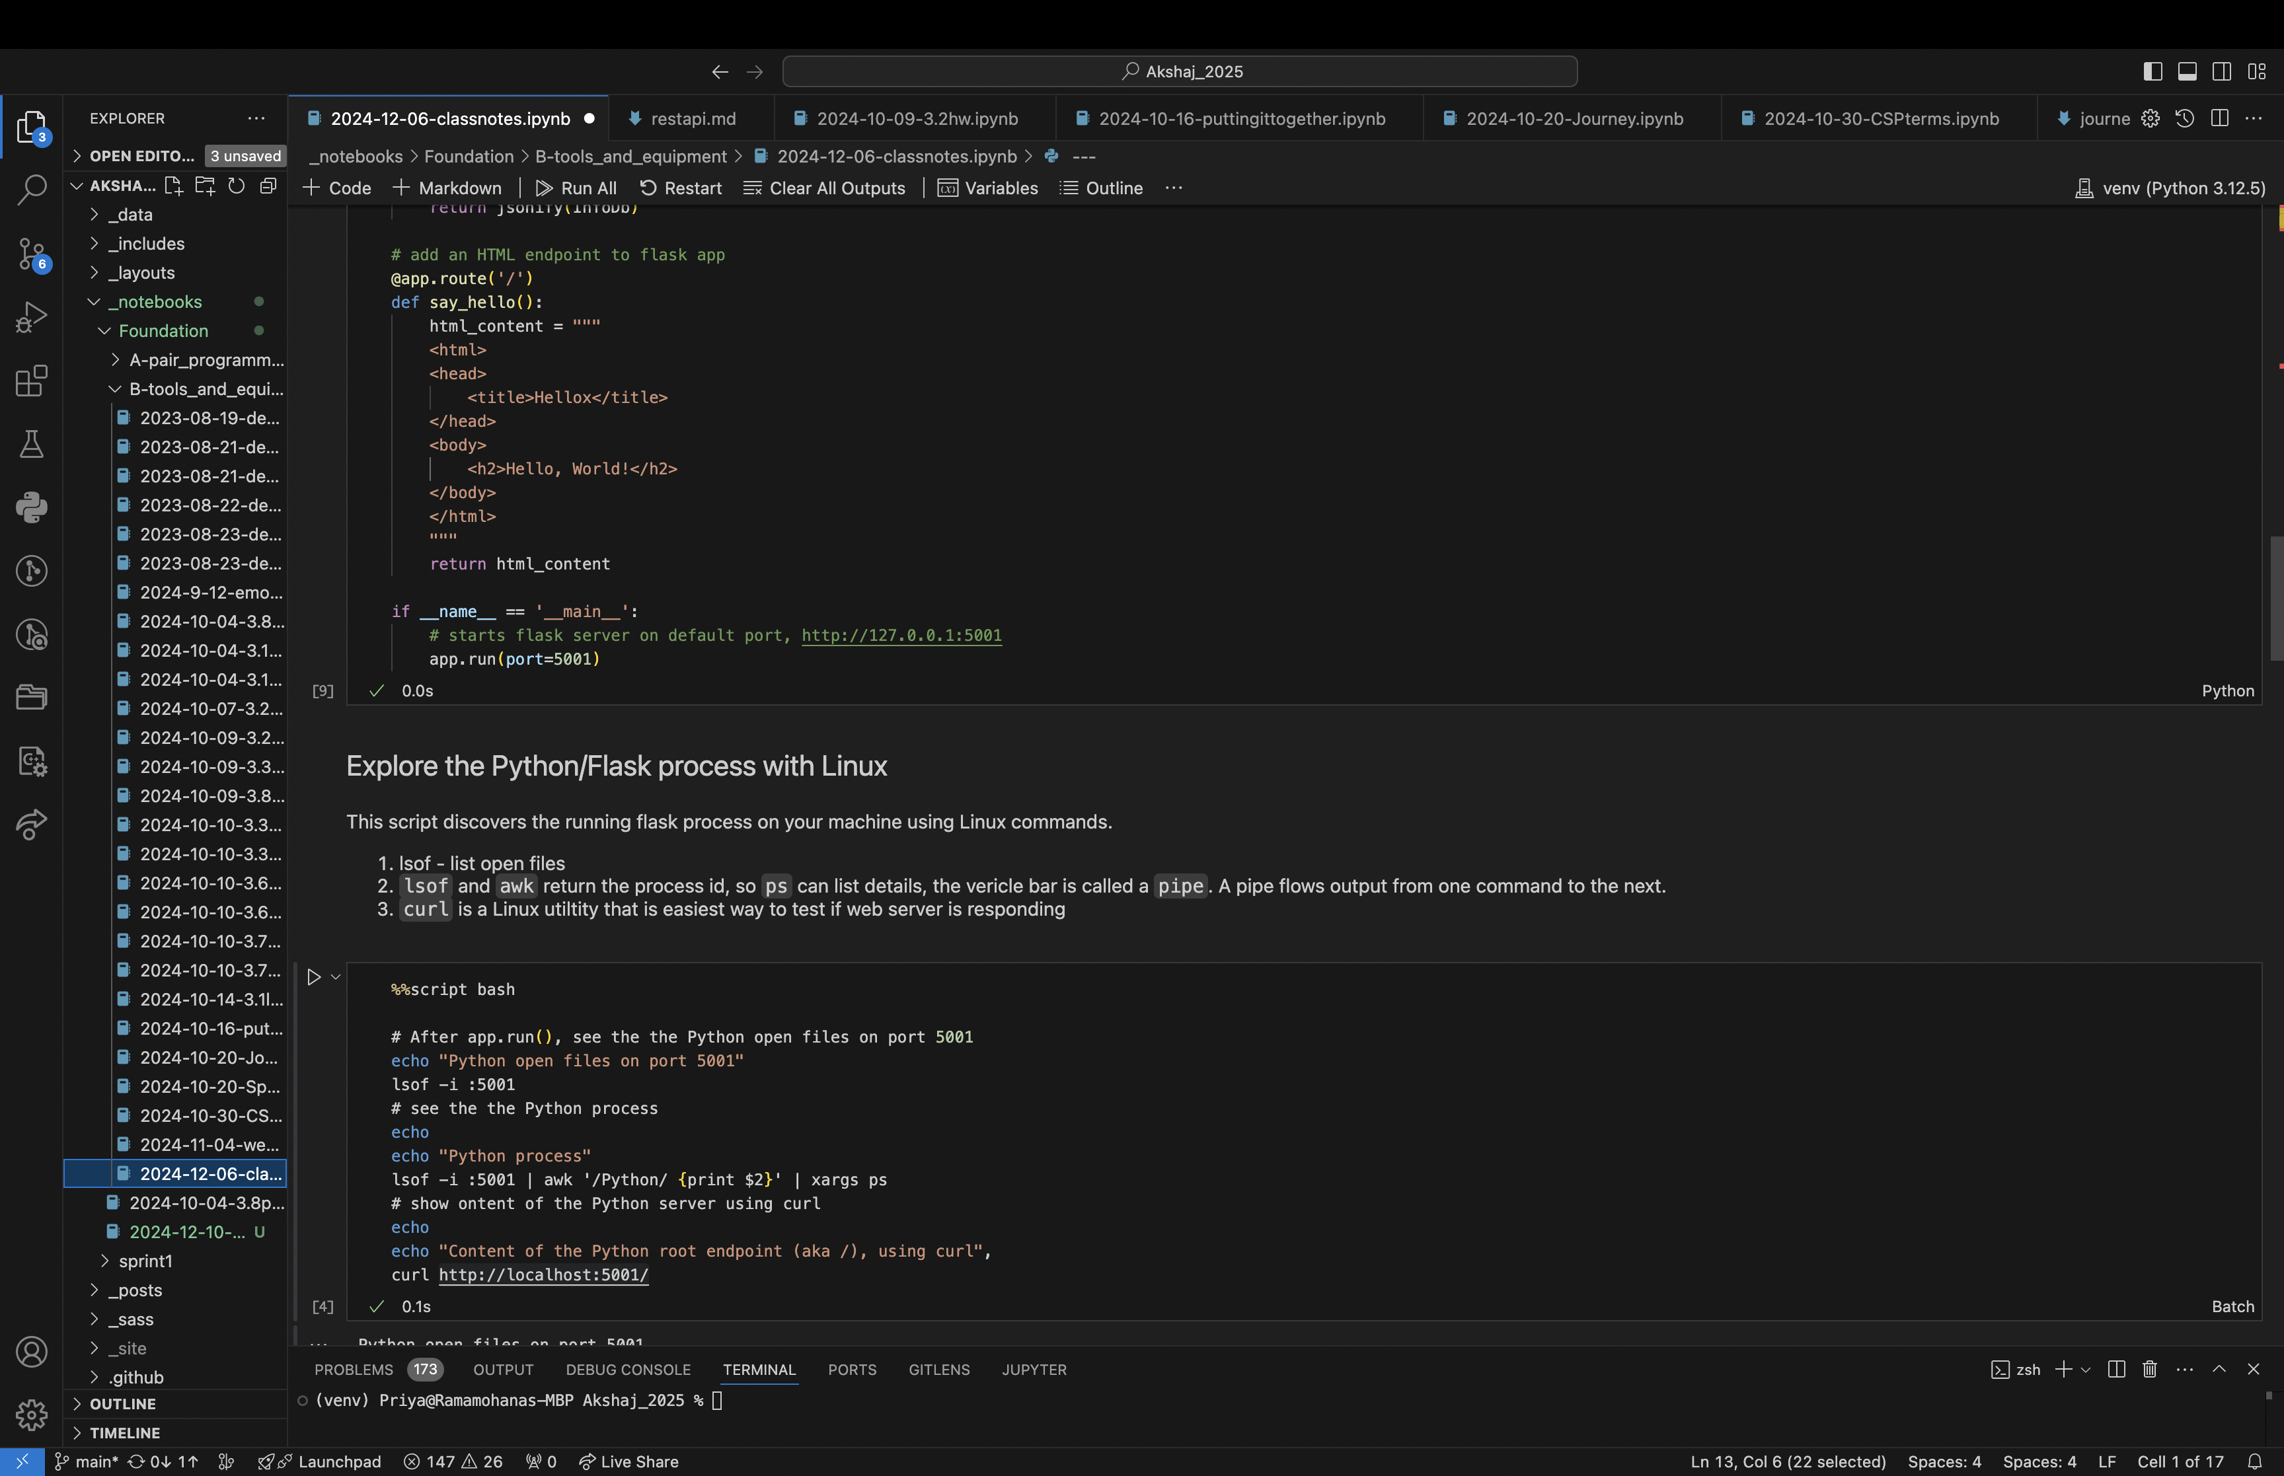The width and height of the screenshot is (2284, 1476).
Task: Open the Search view in activity bar
Action: click(32, 190)
